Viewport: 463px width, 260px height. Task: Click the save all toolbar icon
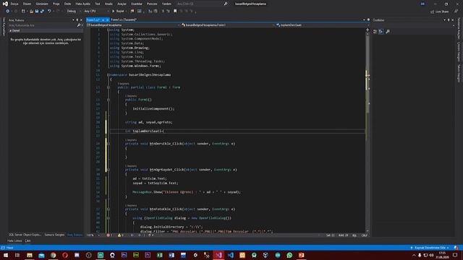pos(42,12)
